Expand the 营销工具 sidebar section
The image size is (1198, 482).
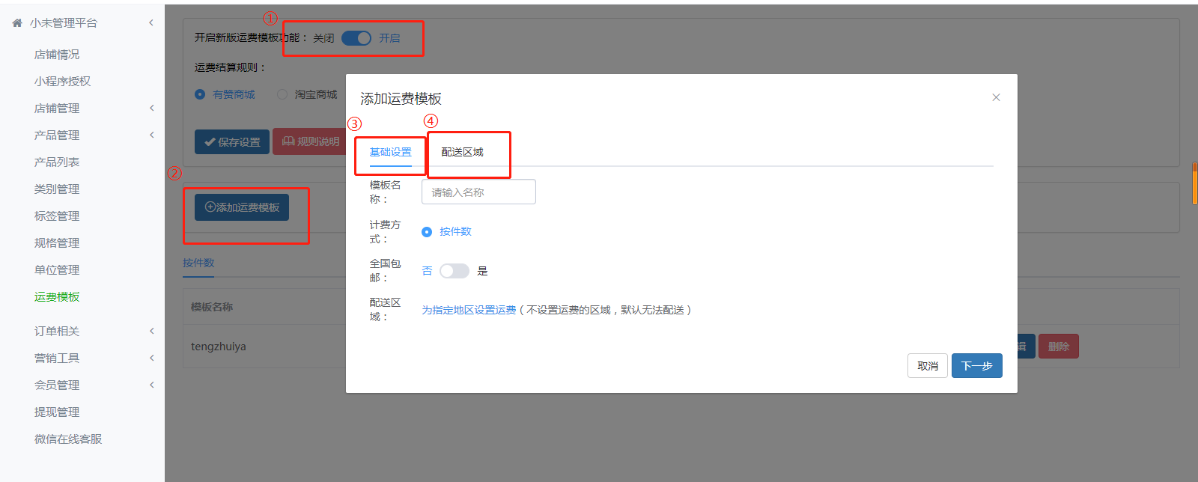pyautogui.click(x=57, y=359)
